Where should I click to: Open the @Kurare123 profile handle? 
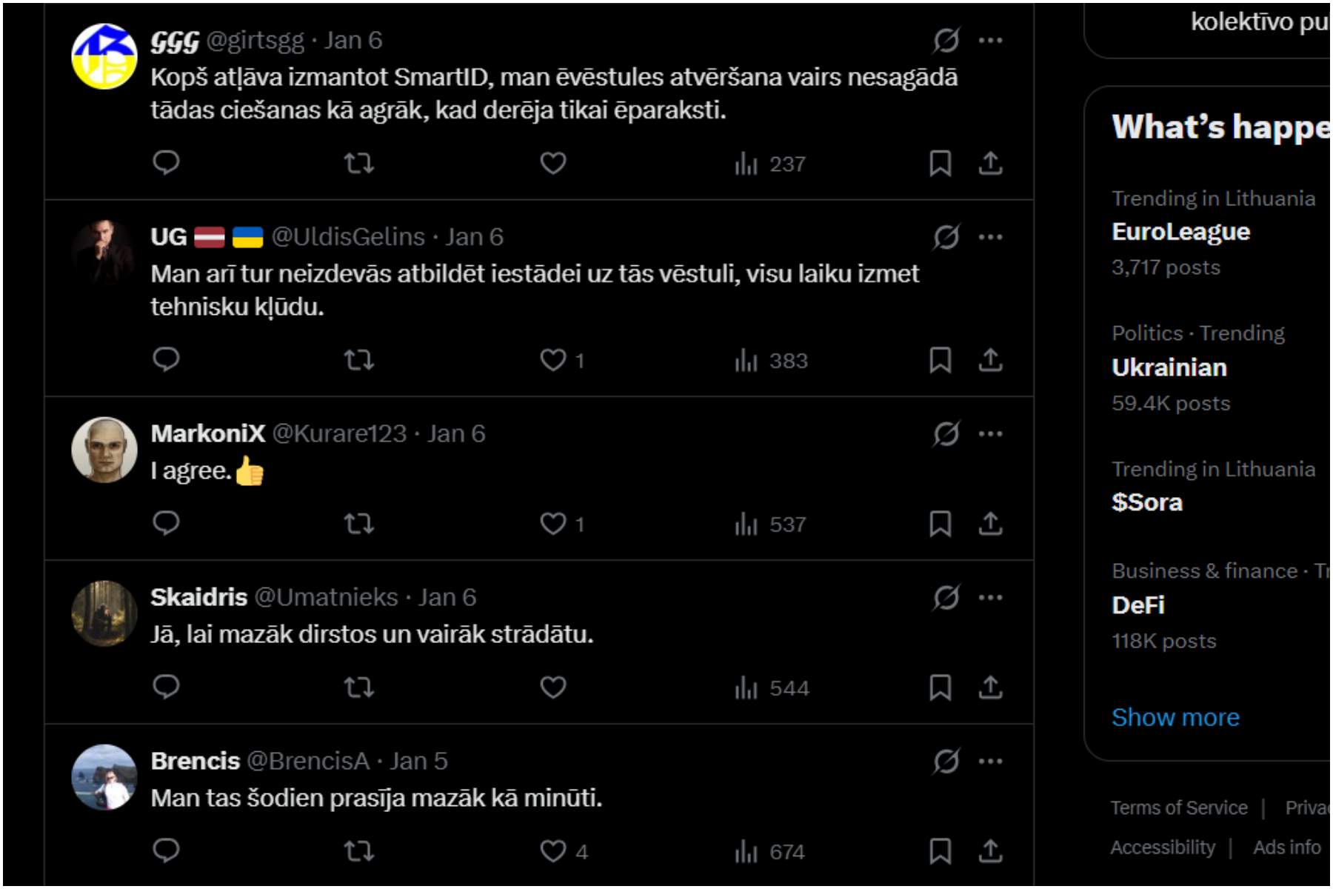pos(339,433)
